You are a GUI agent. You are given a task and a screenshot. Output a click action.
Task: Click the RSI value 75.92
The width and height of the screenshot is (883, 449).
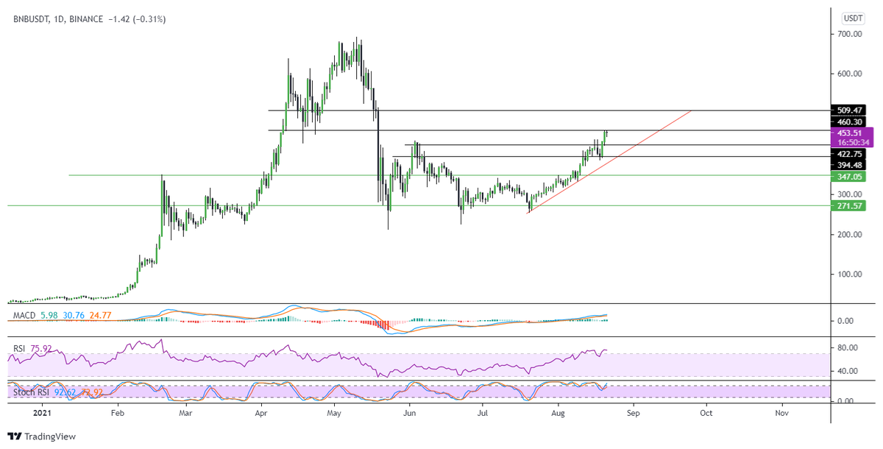point(42,349)
